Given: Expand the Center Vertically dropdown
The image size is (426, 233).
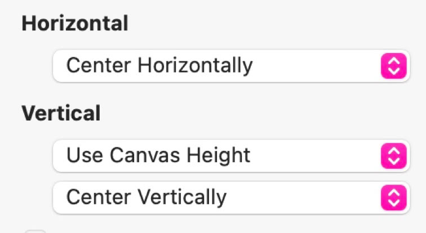Looking at the screenshot, I should (231, 198).
